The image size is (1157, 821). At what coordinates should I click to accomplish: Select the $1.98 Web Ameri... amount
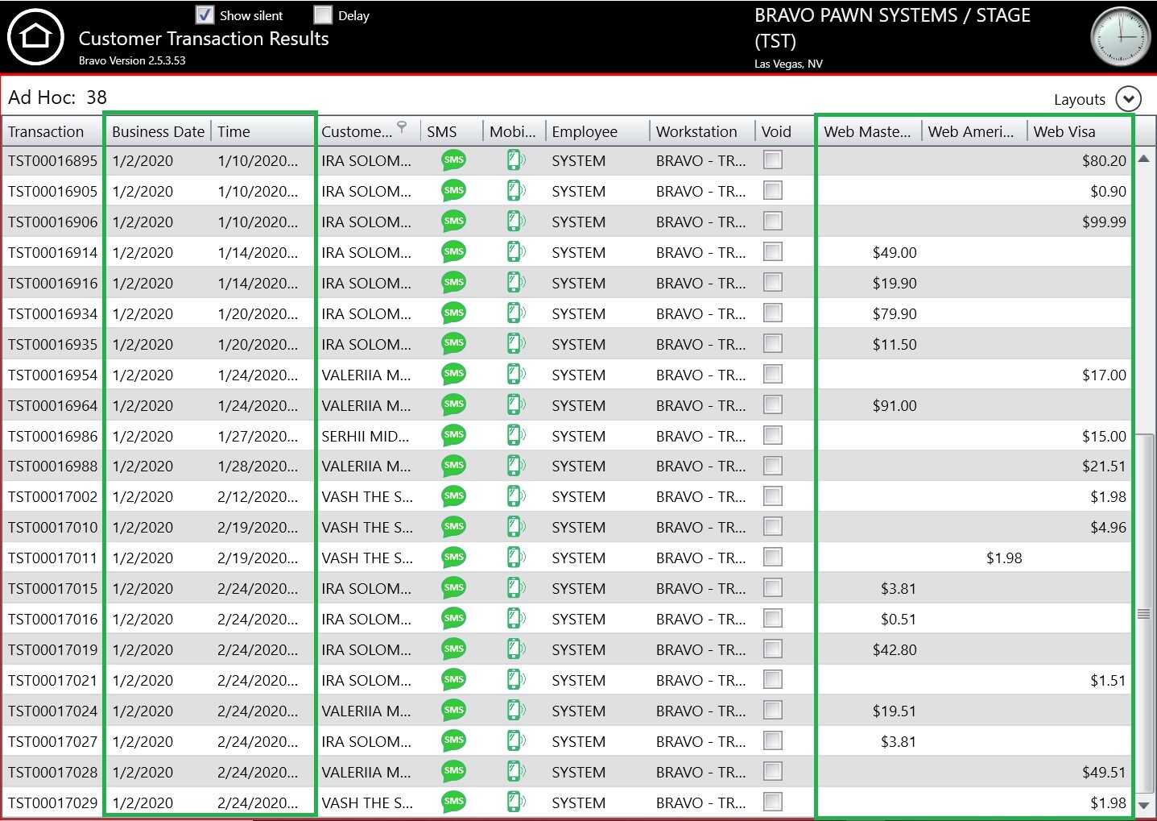point(1004,558)
